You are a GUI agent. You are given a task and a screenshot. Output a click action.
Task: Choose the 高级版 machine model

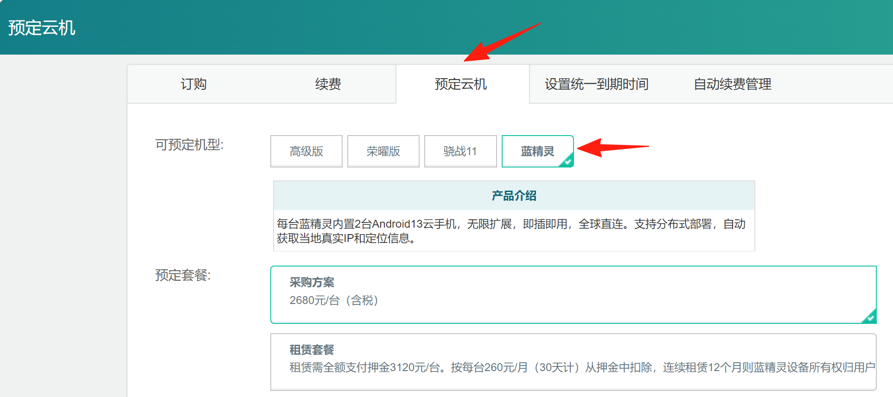click(x=306, y=151)
